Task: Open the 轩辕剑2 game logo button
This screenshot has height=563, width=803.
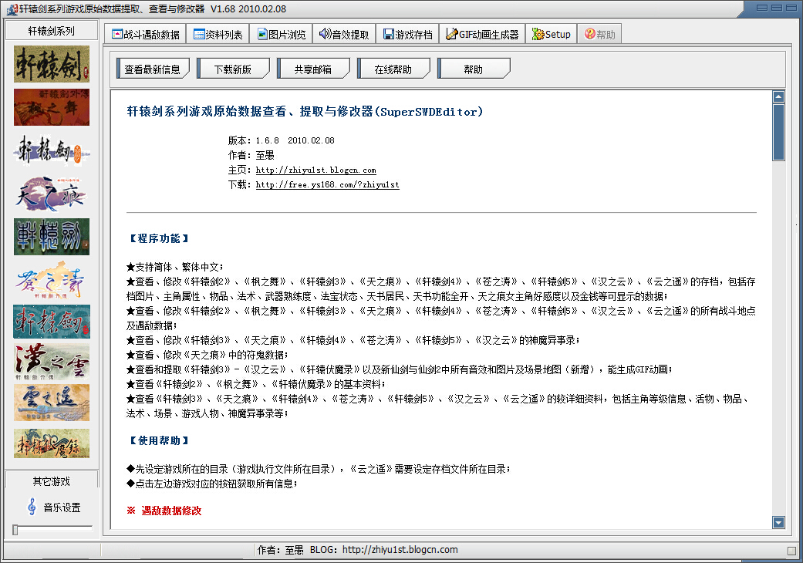Action: [x=52, y=64]
